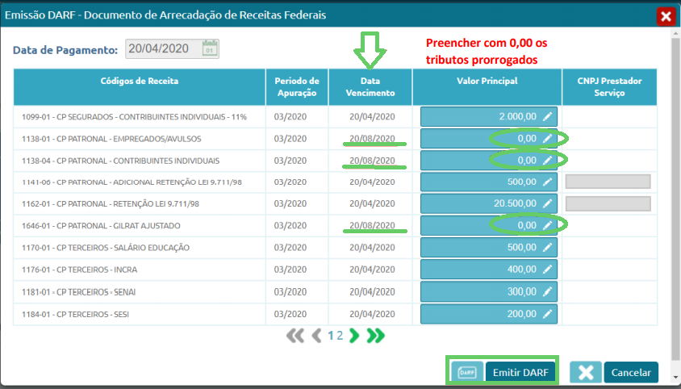Viewport: 681px width, 389px height.
Task: Edit value pencil for 1138-01 Empregados/Avulsos
Action: coord(548,139)
